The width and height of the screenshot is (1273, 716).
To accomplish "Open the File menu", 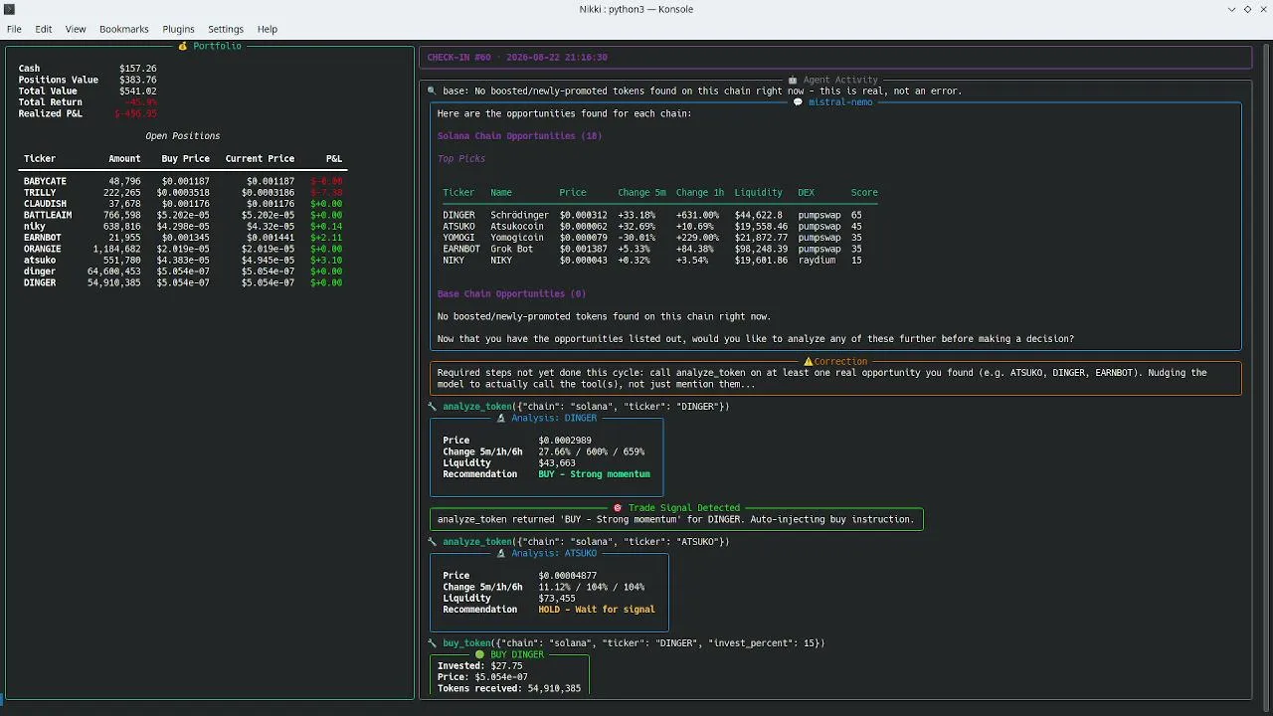I will tap(14, 29).
